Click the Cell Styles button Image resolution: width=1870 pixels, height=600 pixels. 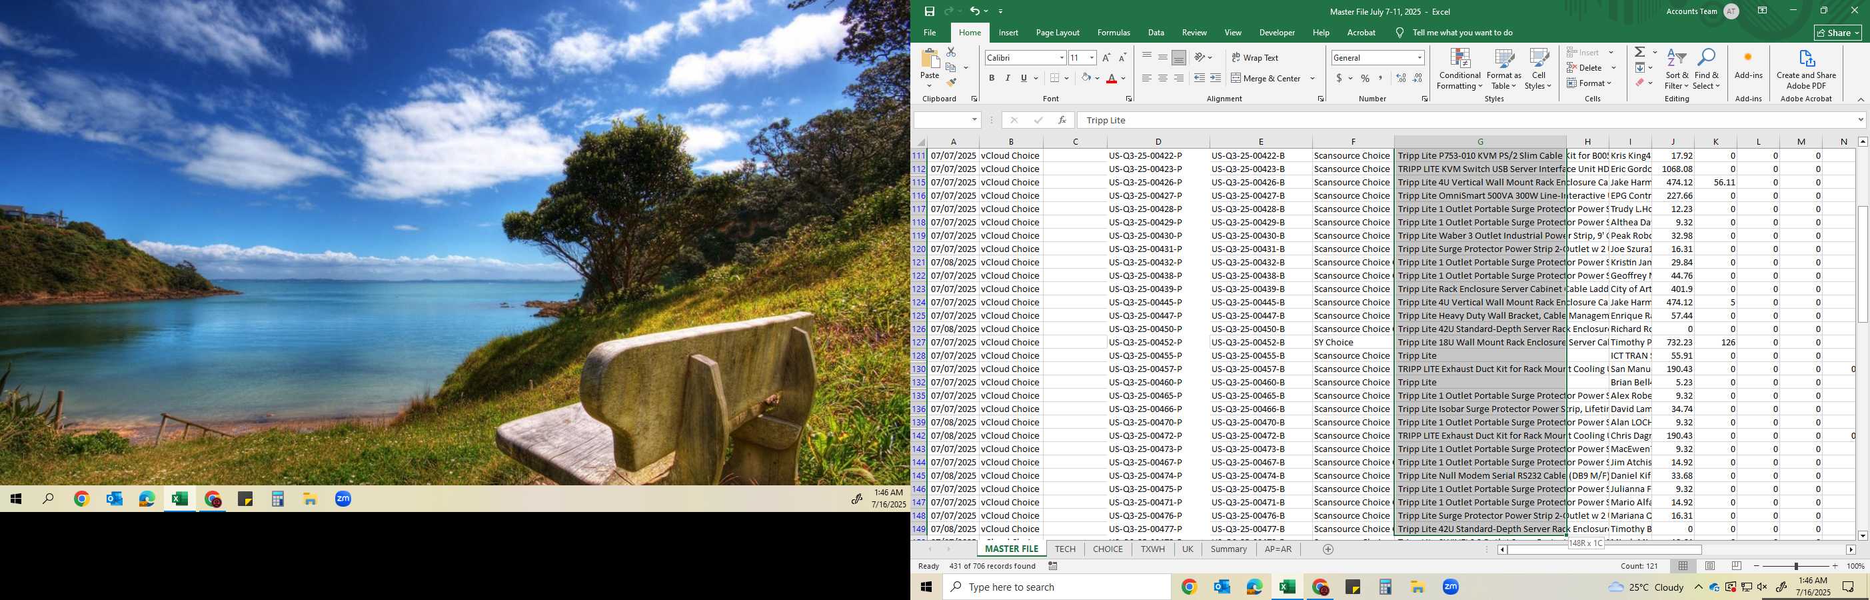1538,70
